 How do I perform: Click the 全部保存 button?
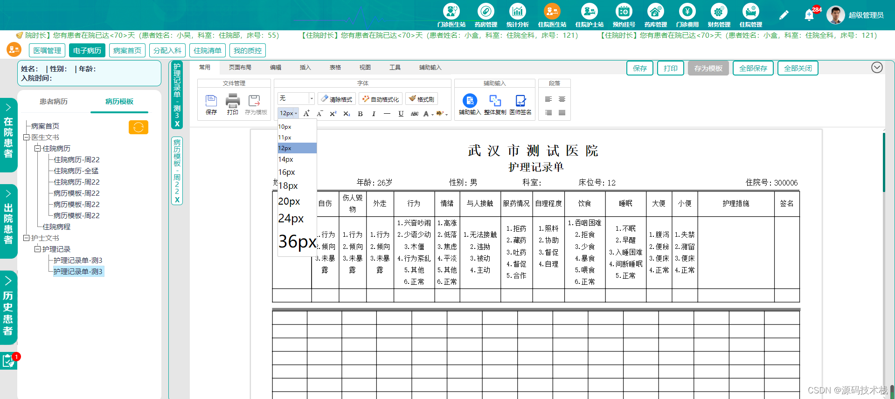[x=753, y=68]
